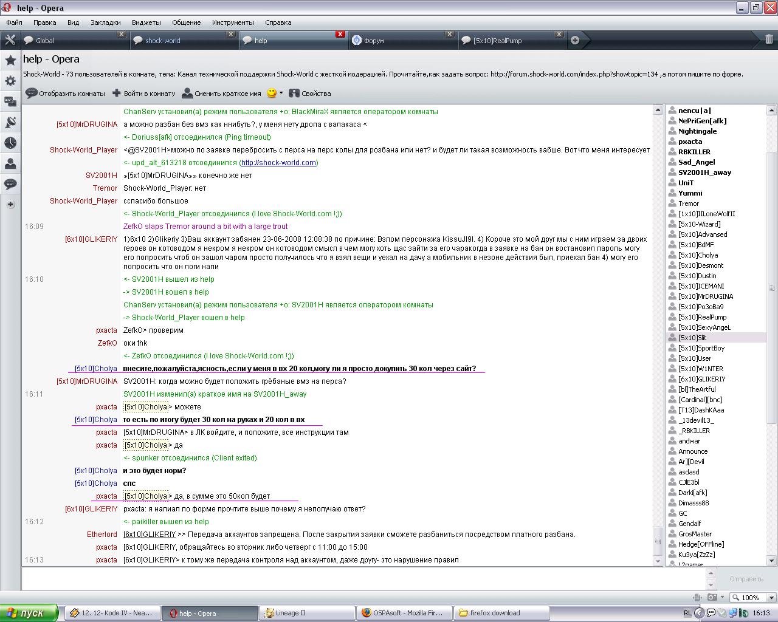Screen dimensions: 778x622
Task: Switch to the Форум tab
Action: click(x=402, y=41)
